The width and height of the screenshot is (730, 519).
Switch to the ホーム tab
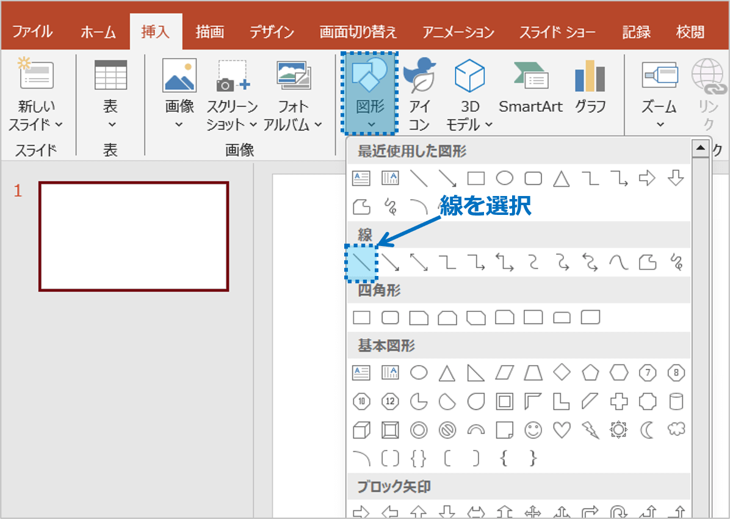click(98, 32)
